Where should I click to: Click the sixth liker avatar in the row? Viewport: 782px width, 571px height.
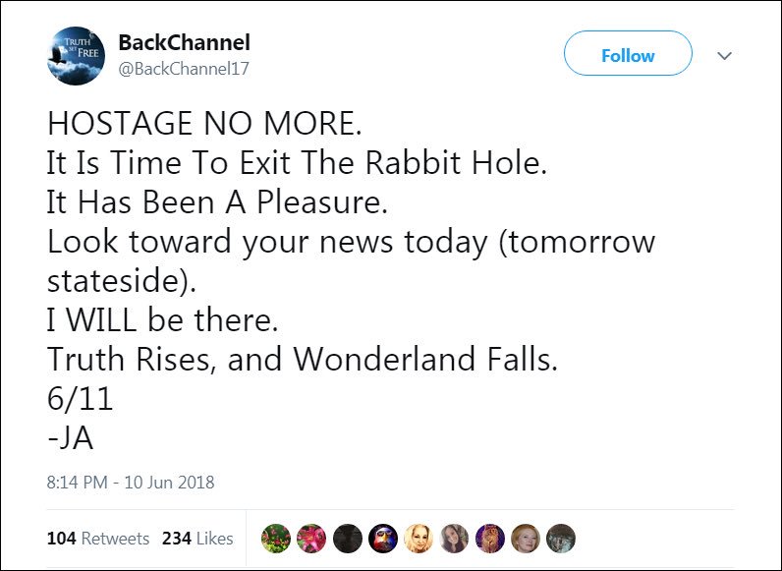coord(454,538)
